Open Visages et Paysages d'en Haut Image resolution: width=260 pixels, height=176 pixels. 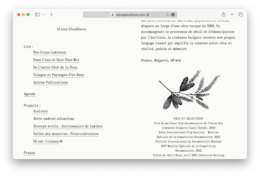click(x=59, y=75)
